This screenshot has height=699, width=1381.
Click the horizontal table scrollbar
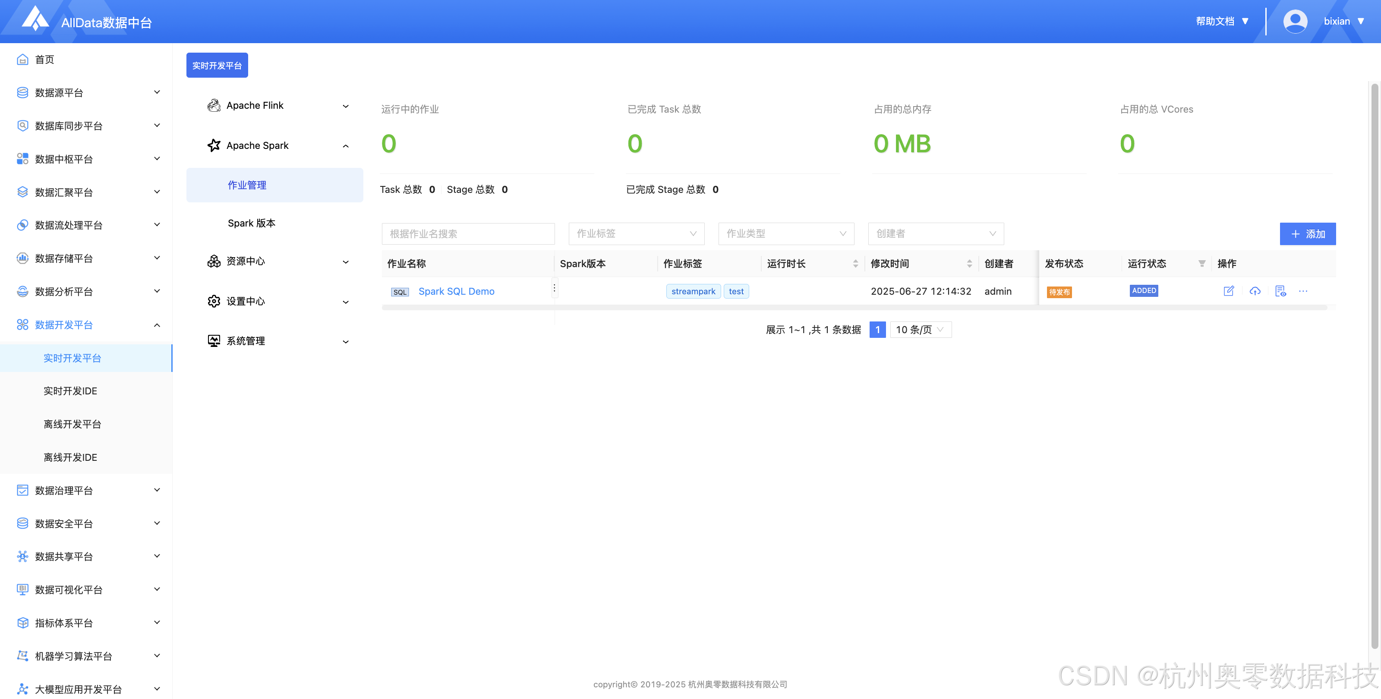pyautogui.click(x=854, y=308)
